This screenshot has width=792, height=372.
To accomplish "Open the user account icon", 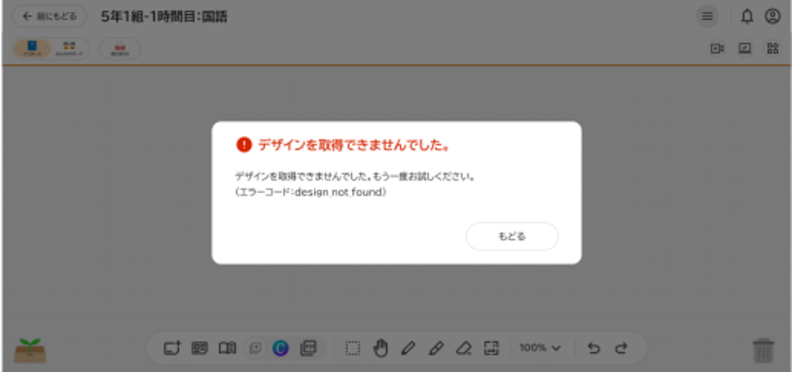I will click(x=772, y=17).
